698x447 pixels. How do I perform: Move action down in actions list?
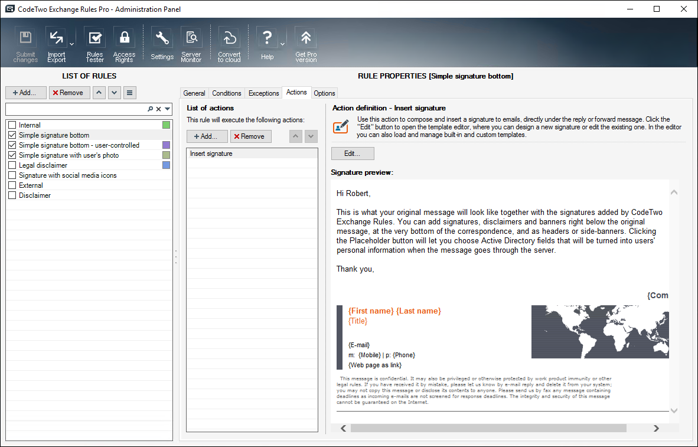(311, 136)
